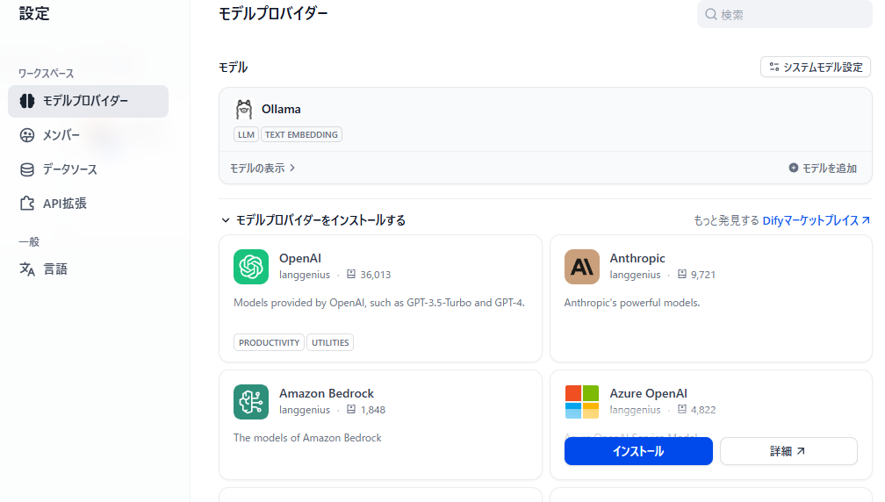Click the magnifier icon in search box
This screenshot has width=885, height=502.
point(711,15)
